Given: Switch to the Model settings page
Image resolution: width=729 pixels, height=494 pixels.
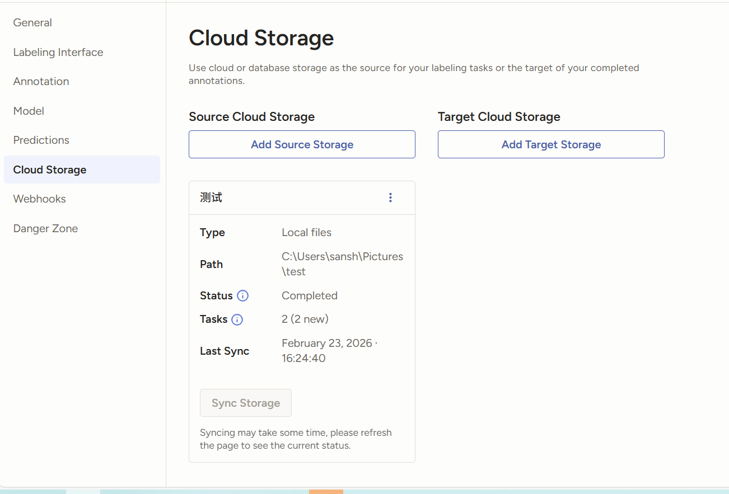Looking at the screenshot, I should tap(29, 111).
